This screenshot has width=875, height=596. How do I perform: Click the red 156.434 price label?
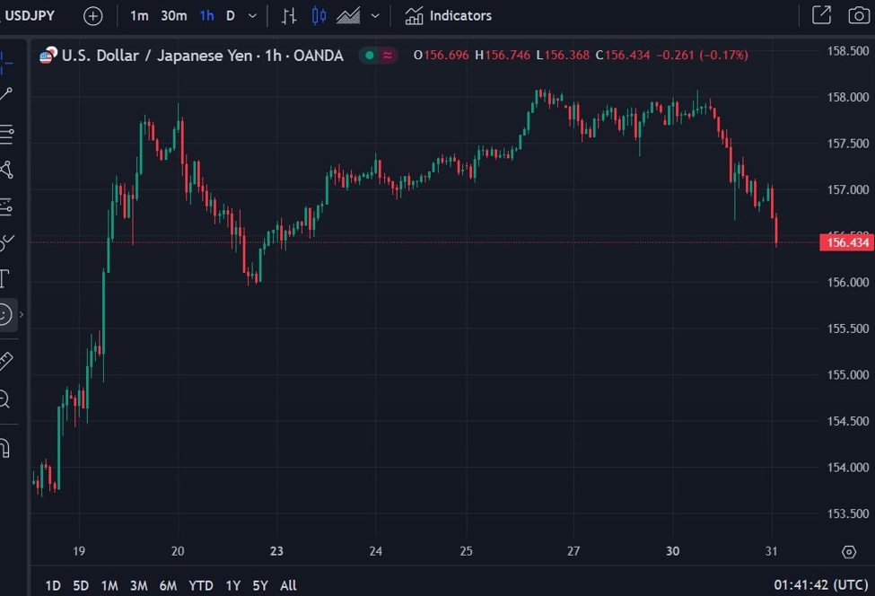click(846, 242)
